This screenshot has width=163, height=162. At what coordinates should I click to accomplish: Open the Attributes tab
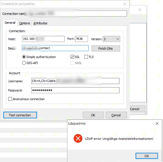click(x=40, y=23)
